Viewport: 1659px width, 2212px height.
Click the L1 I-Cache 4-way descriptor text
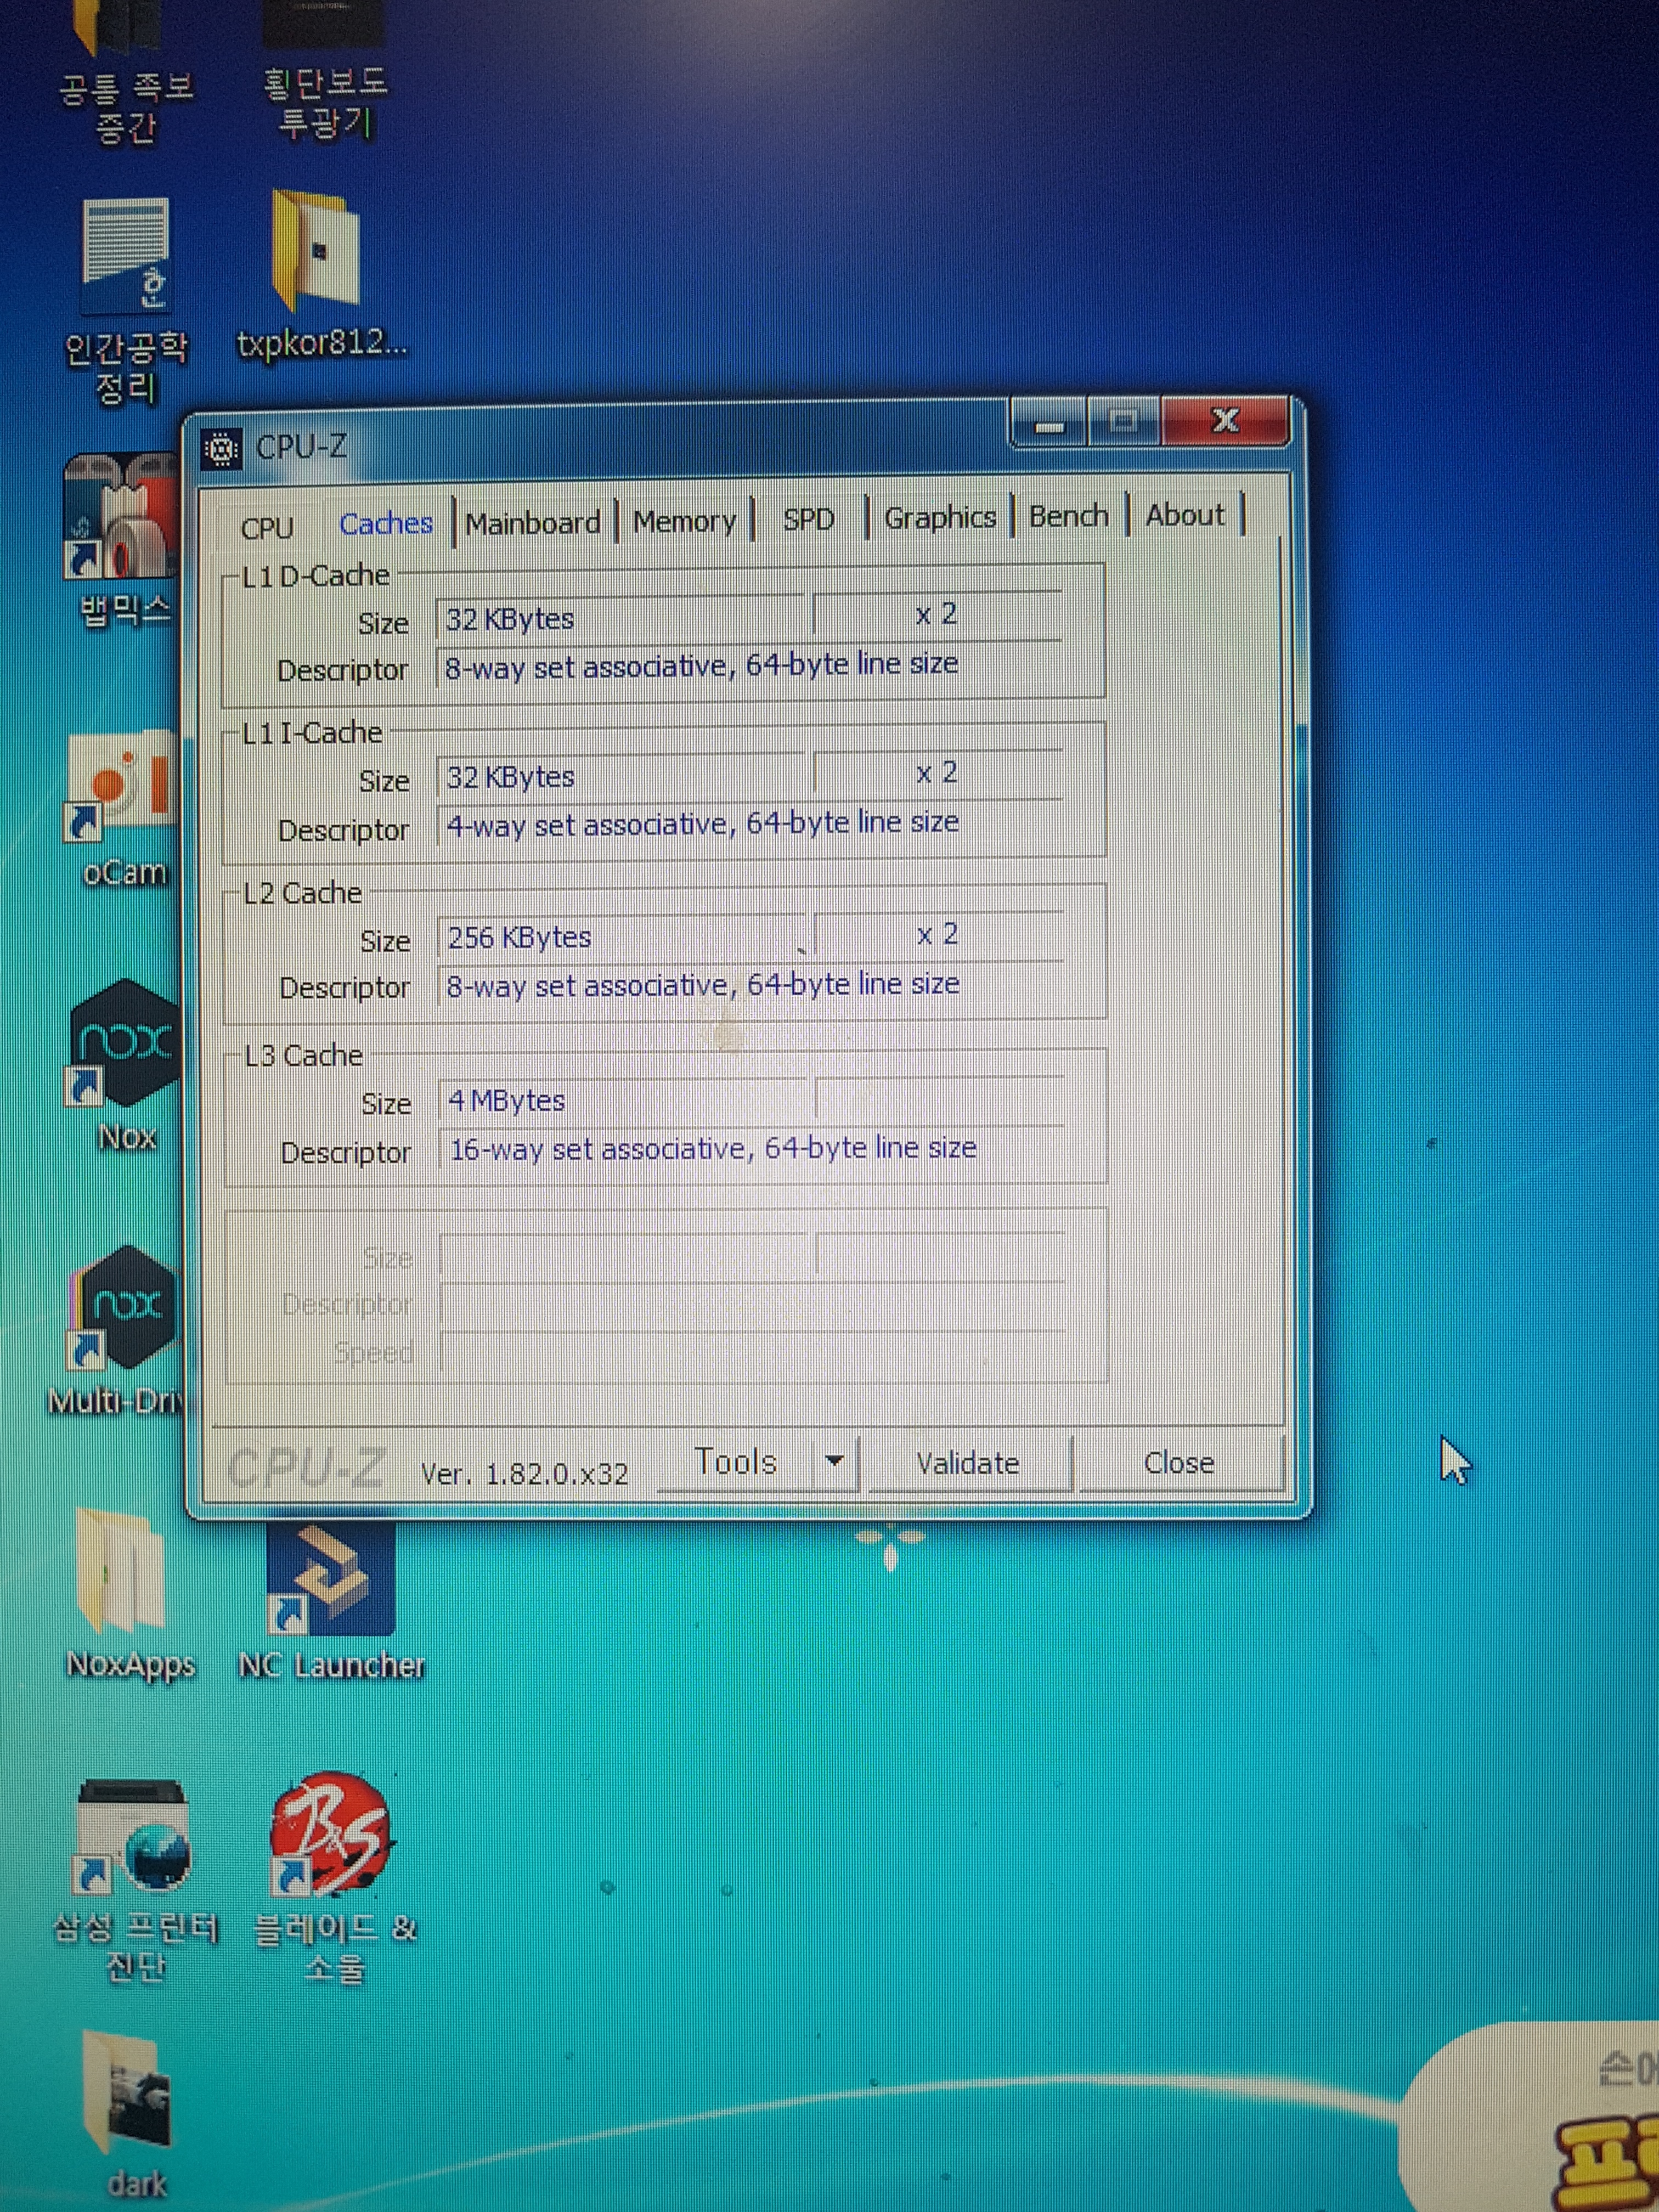click(703, 824)
